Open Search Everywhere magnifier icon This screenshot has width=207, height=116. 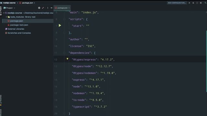(x=205, y=3)
